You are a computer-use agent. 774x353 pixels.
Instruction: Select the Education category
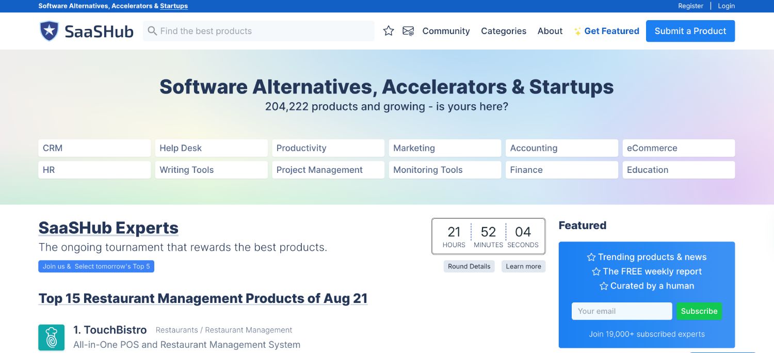point(679,170)
